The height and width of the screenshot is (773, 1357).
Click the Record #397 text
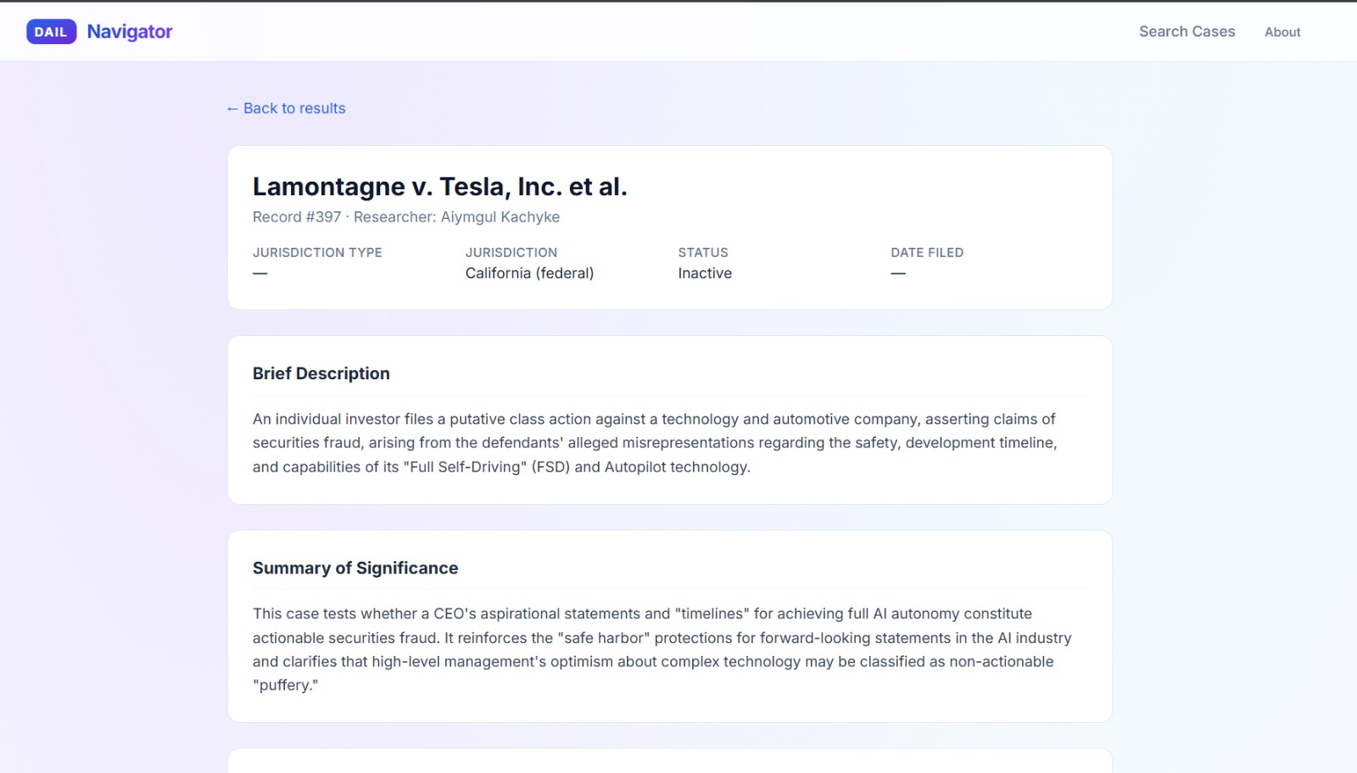point(297,217)
